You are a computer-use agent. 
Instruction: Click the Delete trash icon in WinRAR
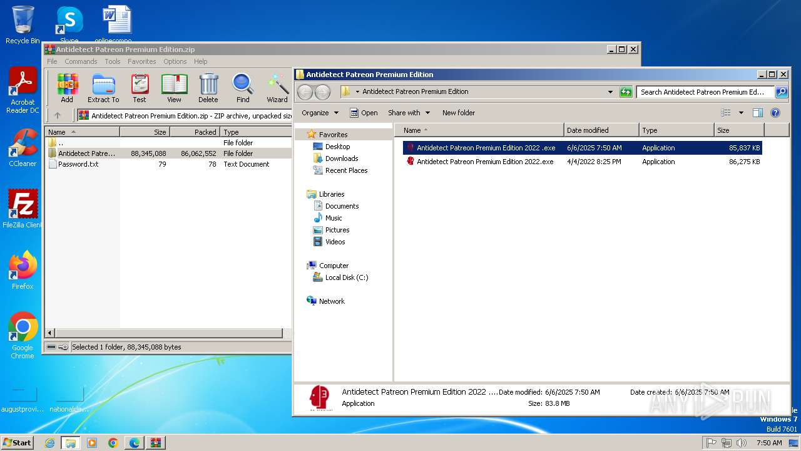pyautogui.click(x=208, y=88)
